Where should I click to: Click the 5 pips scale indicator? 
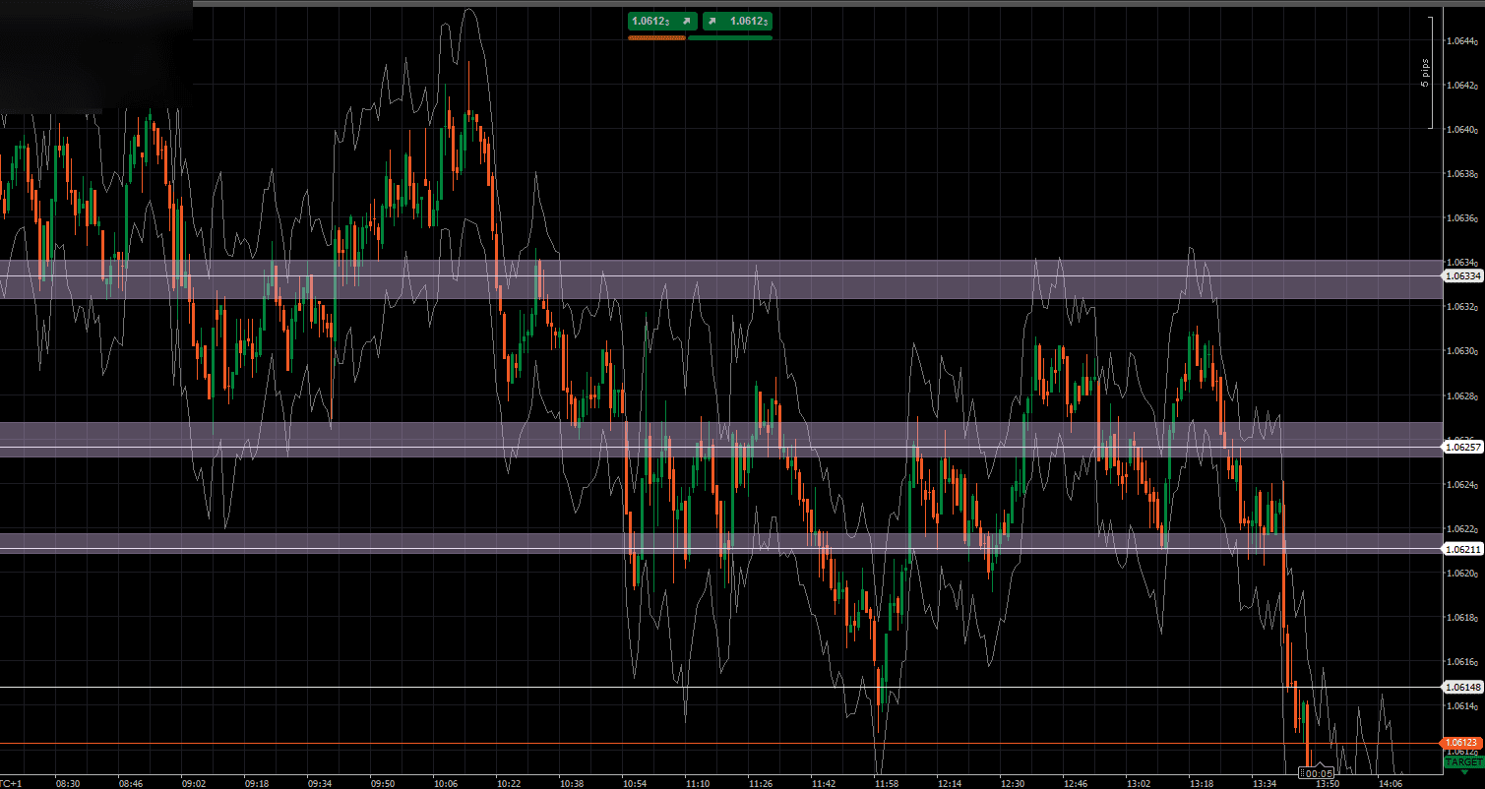pos(1425,73)
